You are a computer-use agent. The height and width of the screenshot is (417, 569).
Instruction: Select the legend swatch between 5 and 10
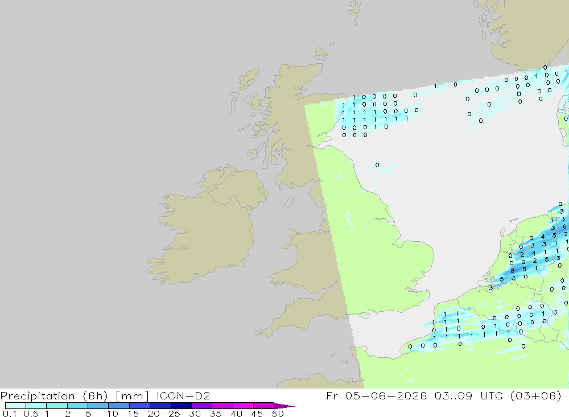(98, 406)
